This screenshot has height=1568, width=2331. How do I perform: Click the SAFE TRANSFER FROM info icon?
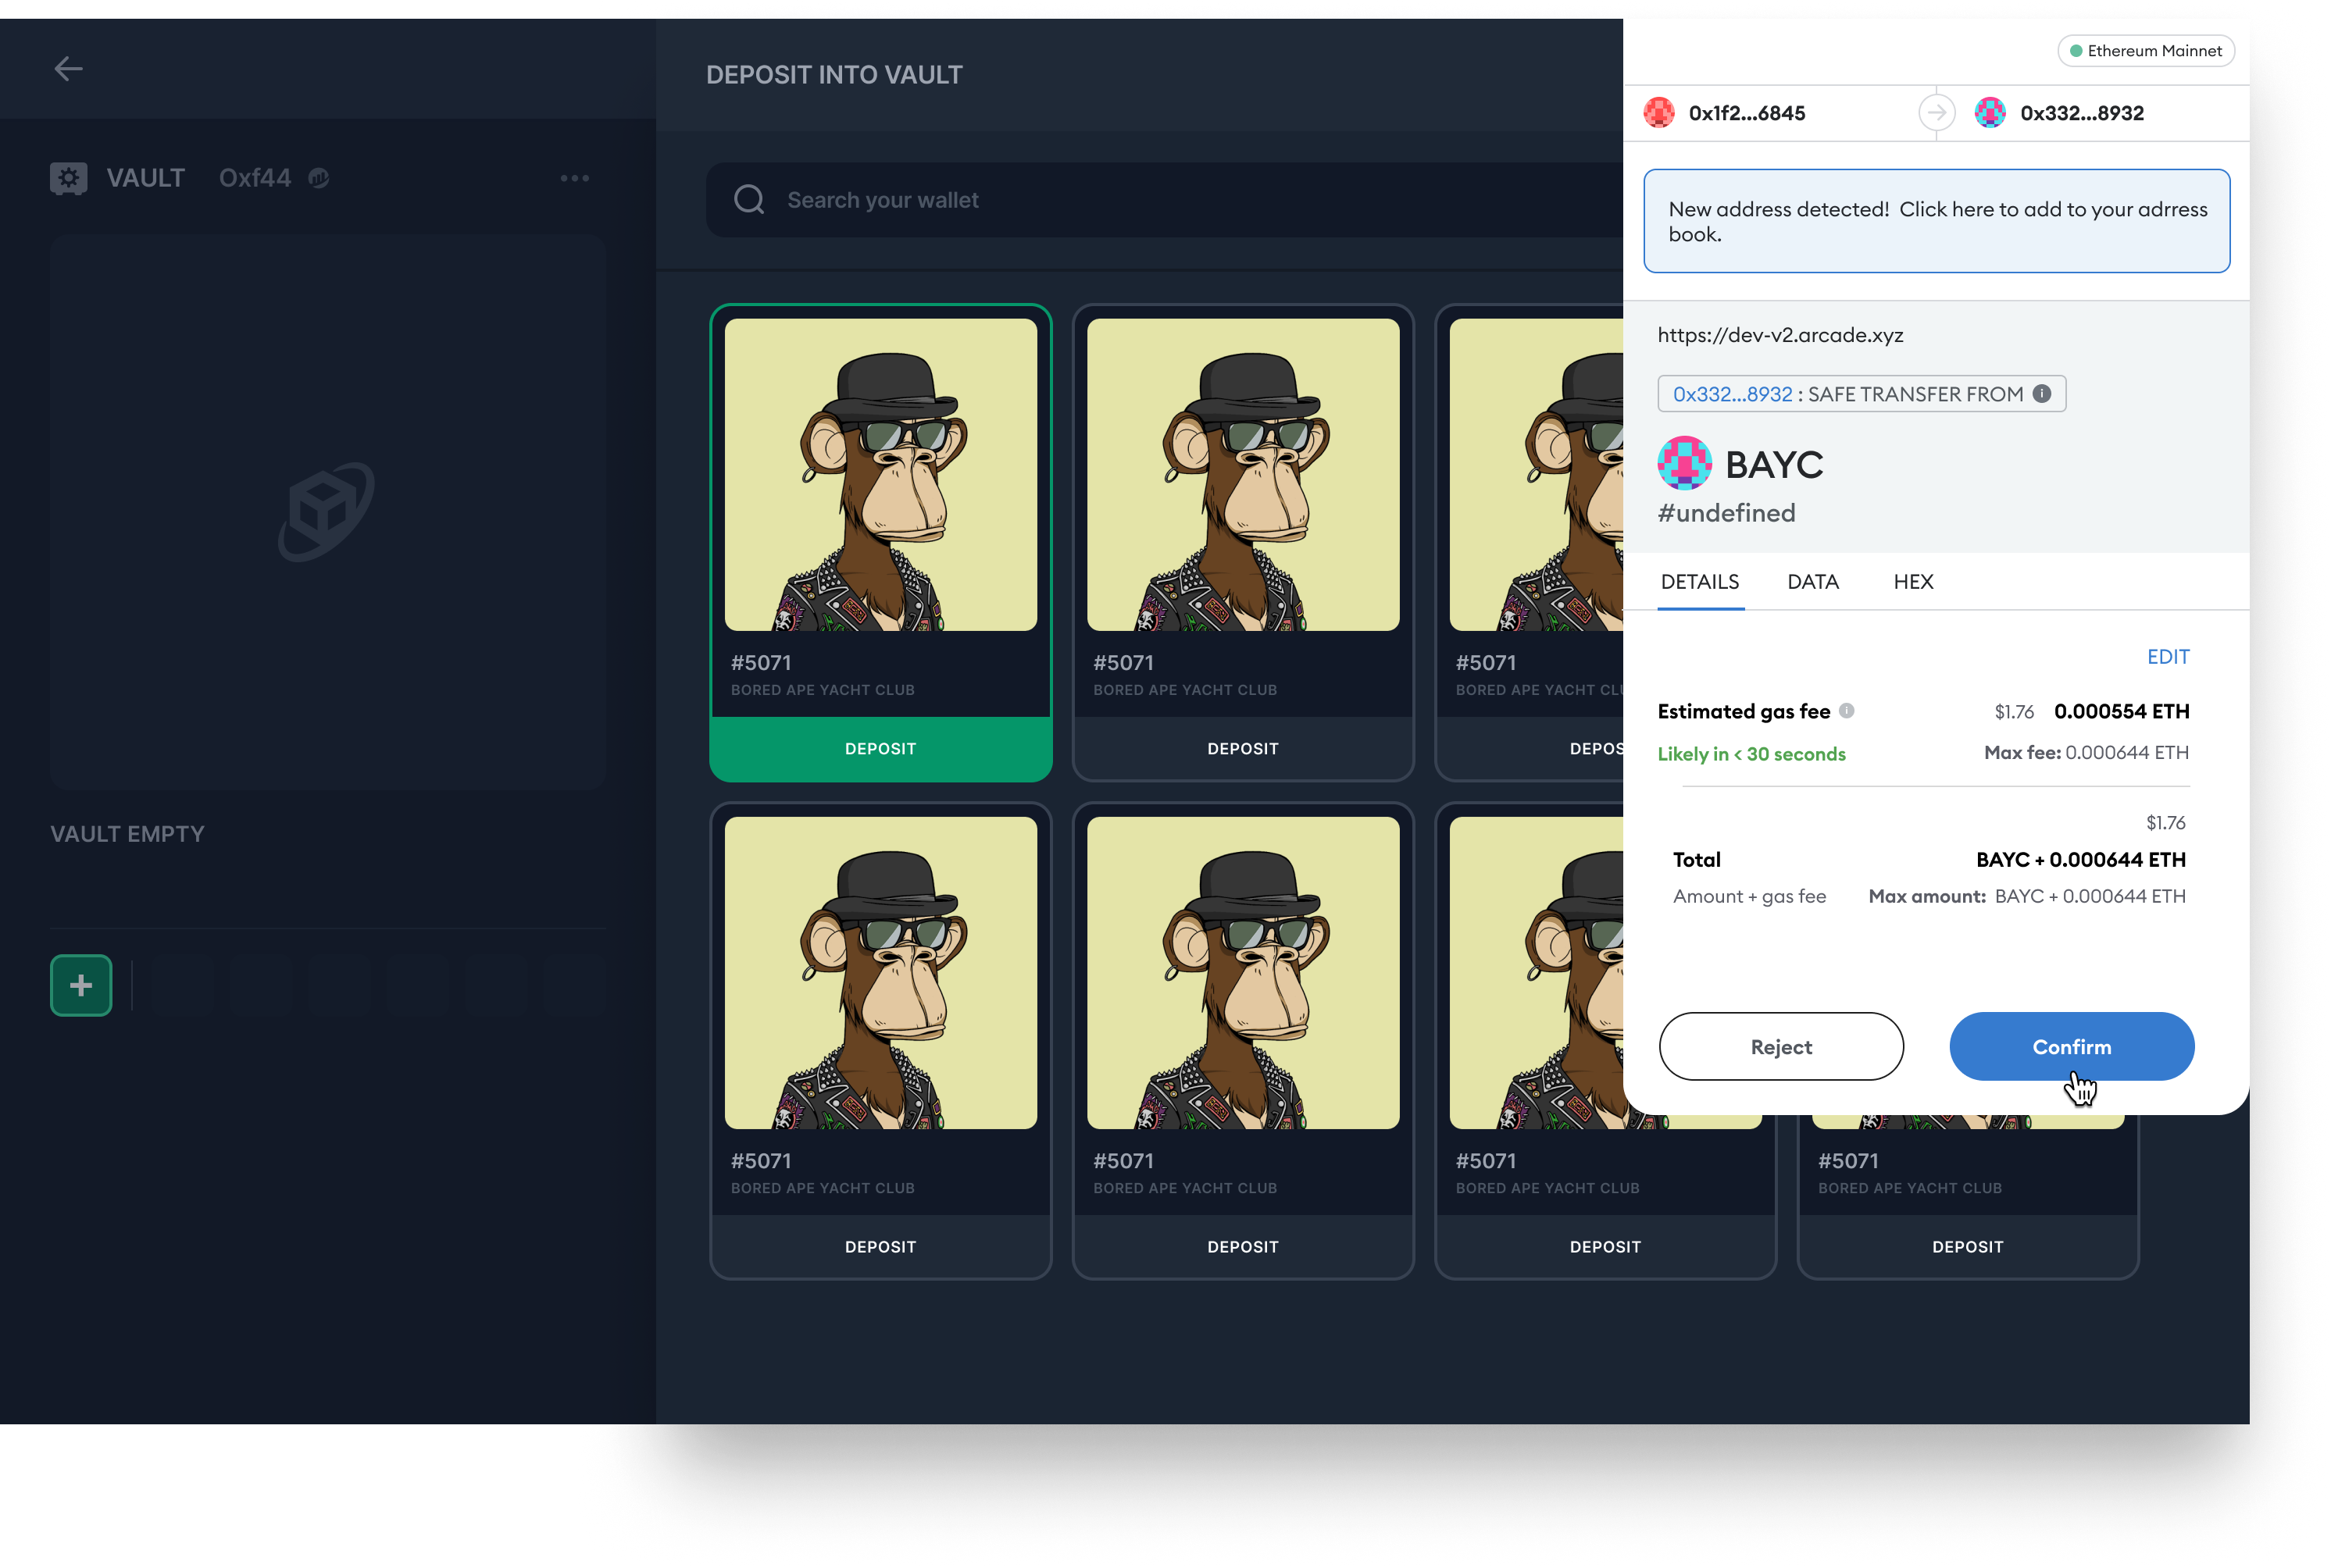pos(2042,394)
